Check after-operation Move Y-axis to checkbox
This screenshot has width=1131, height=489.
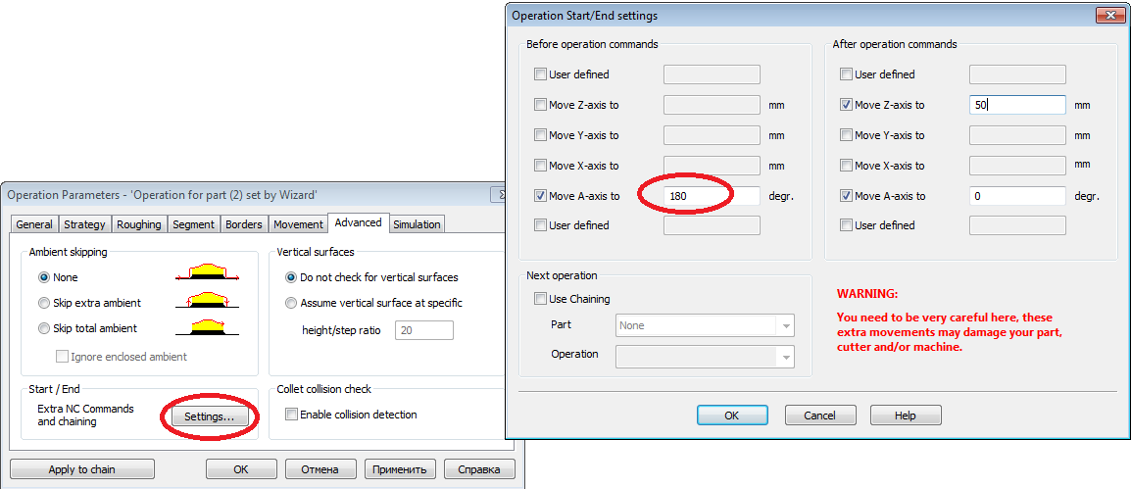(847, 135)
